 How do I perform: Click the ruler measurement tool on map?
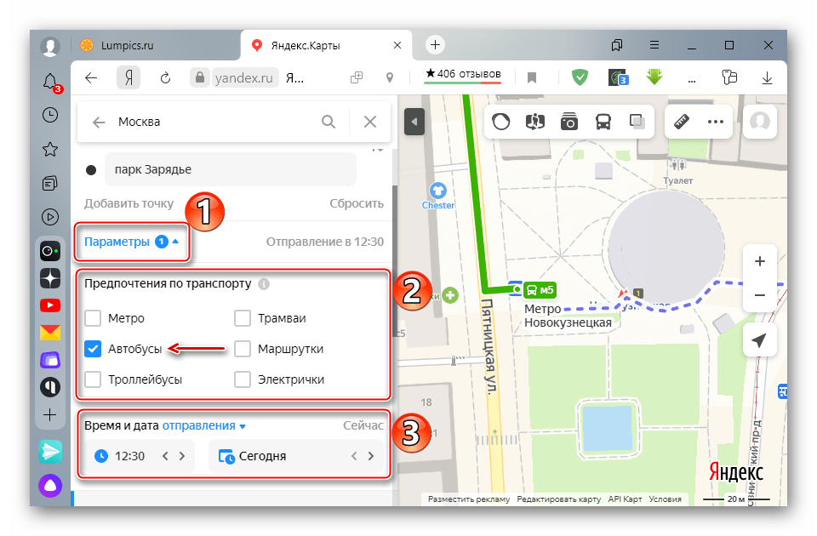point(679,123)
